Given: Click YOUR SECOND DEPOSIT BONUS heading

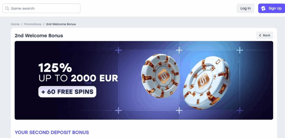Looking at the screenshot, I should pyautogui.click(x=52, y=132).
